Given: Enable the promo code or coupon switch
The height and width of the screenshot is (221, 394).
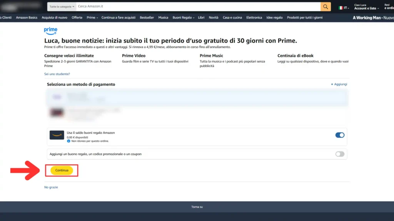Looking at the screenshot, I should point(340,154).
